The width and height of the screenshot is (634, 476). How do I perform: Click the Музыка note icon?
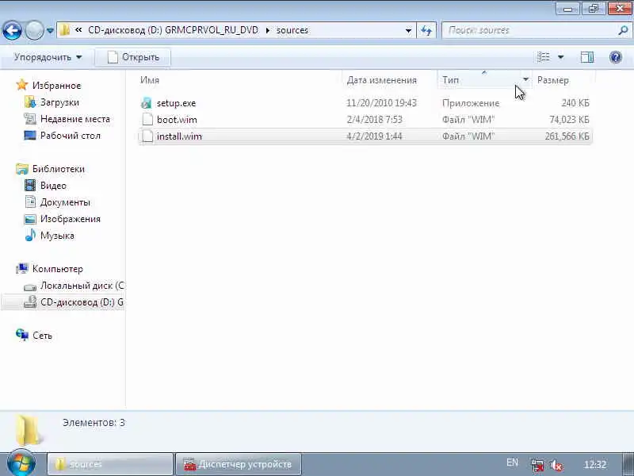(x=30, y=235)
